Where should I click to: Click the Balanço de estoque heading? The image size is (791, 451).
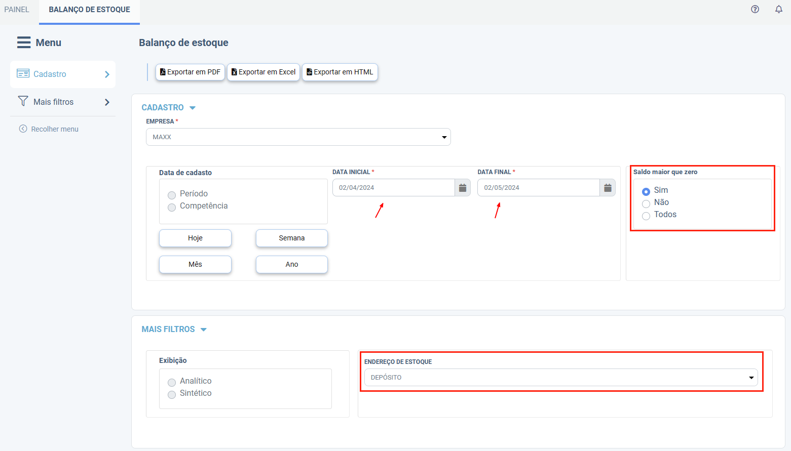click(x=183, y=43)
